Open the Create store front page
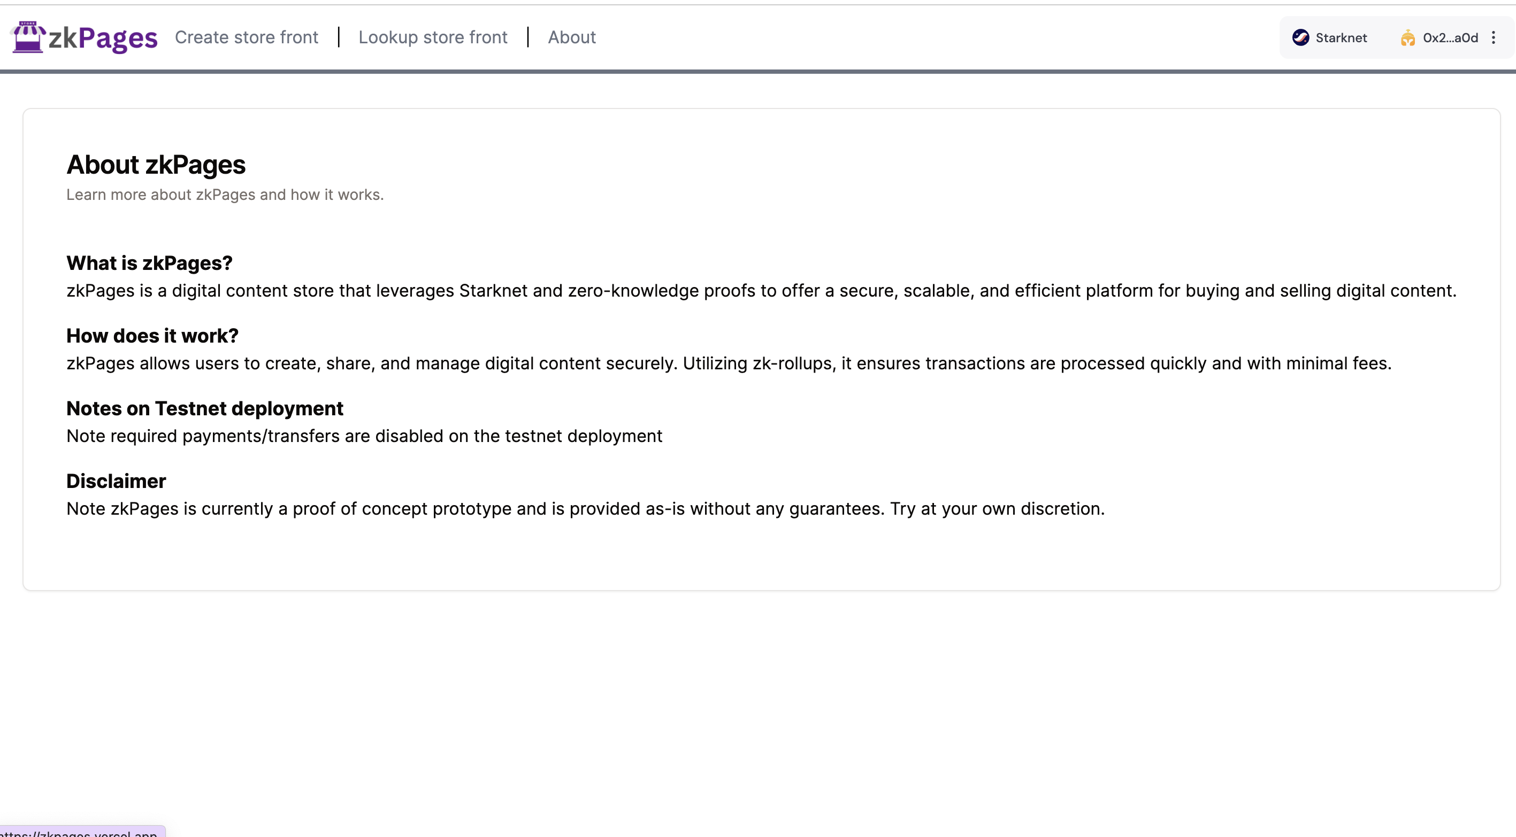 click(x=246, y=37)
